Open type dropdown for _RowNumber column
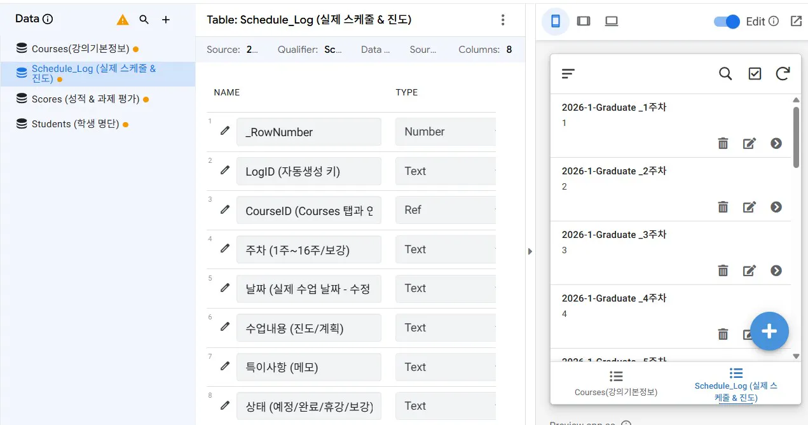Screen dimensions: 808x425 [x=445, y=132]
